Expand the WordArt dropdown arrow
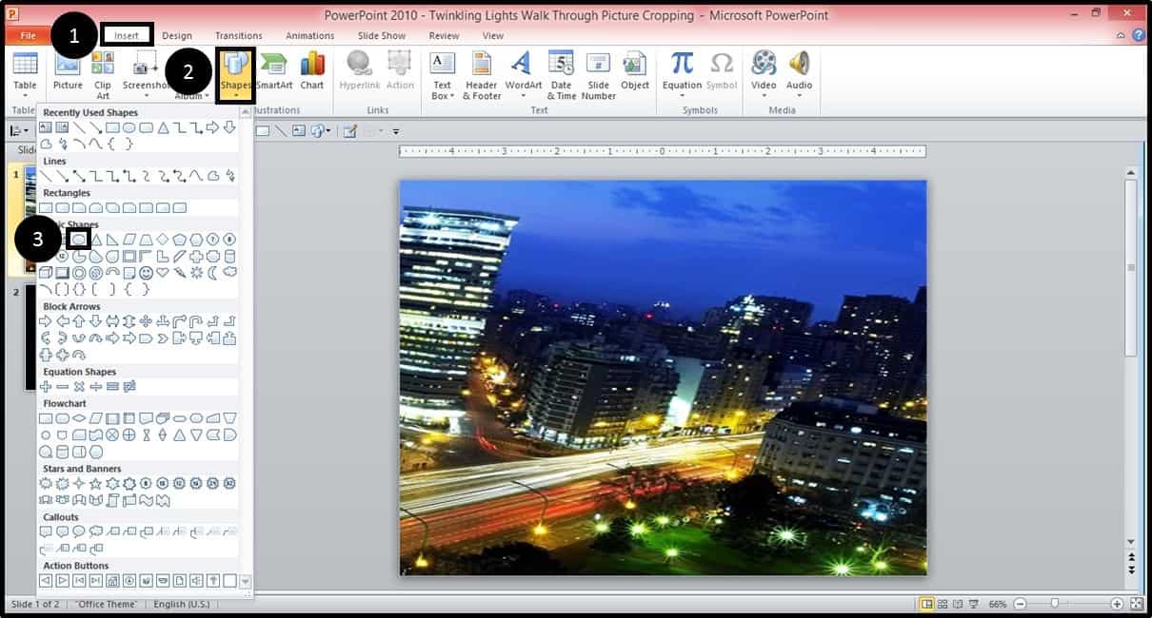1152x618 pixels. (x=523, y=95)
